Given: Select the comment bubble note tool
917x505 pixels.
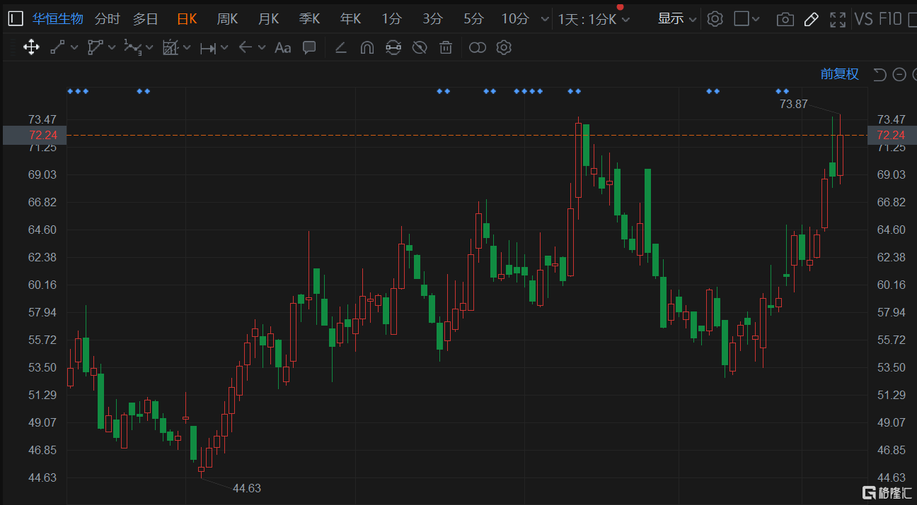Looking at the screenshot, I should click(x=309, y=47).
